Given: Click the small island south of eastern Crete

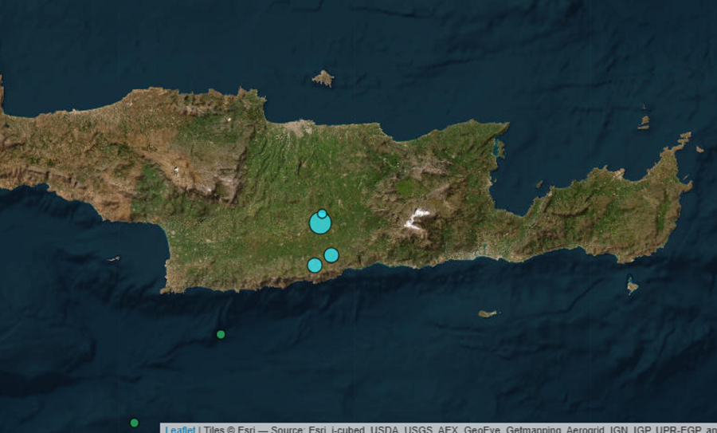Looking at the screenshot, I should coord(488,313).
